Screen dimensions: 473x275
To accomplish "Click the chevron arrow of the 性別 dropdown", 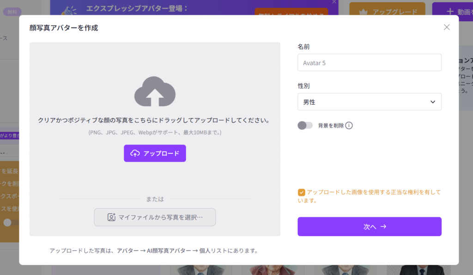I will pyautogui.click(x=432, y=102).
